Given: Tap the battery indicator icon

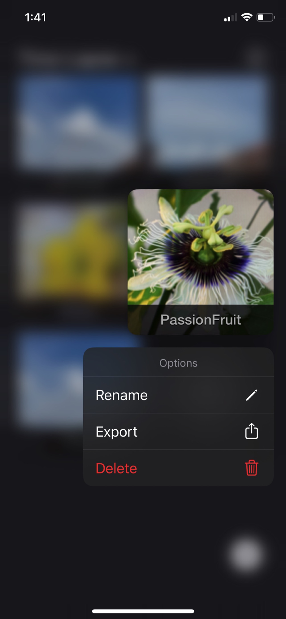Looking at the screenshot, I should coord(266,17).
